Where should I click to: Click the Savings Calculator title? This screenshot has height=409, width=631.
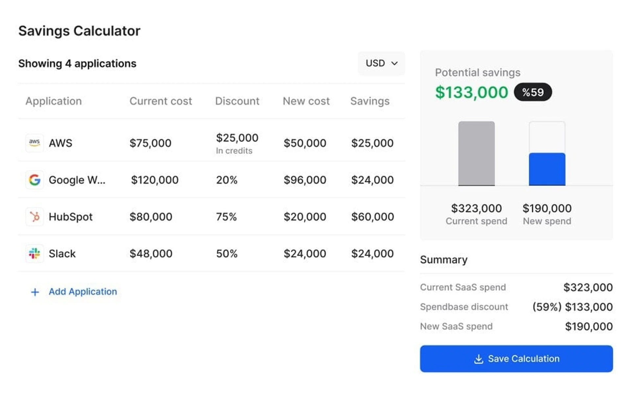click(79, 31)
